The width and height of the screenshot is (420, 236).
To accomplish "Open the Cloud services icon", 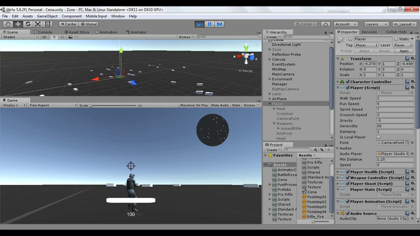I will [x=325, y=24].
